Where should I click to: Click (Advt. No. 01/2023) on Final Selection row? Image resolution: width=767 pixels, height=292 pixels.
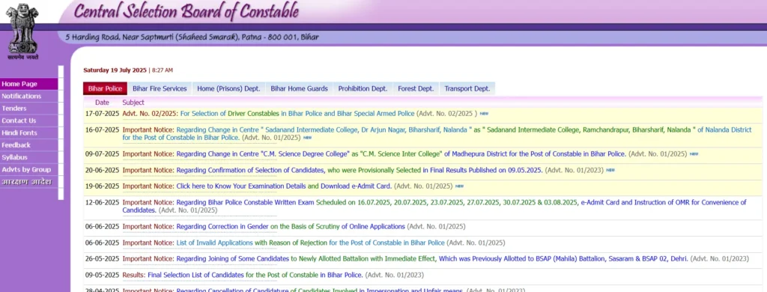click(x=394, y=275)
